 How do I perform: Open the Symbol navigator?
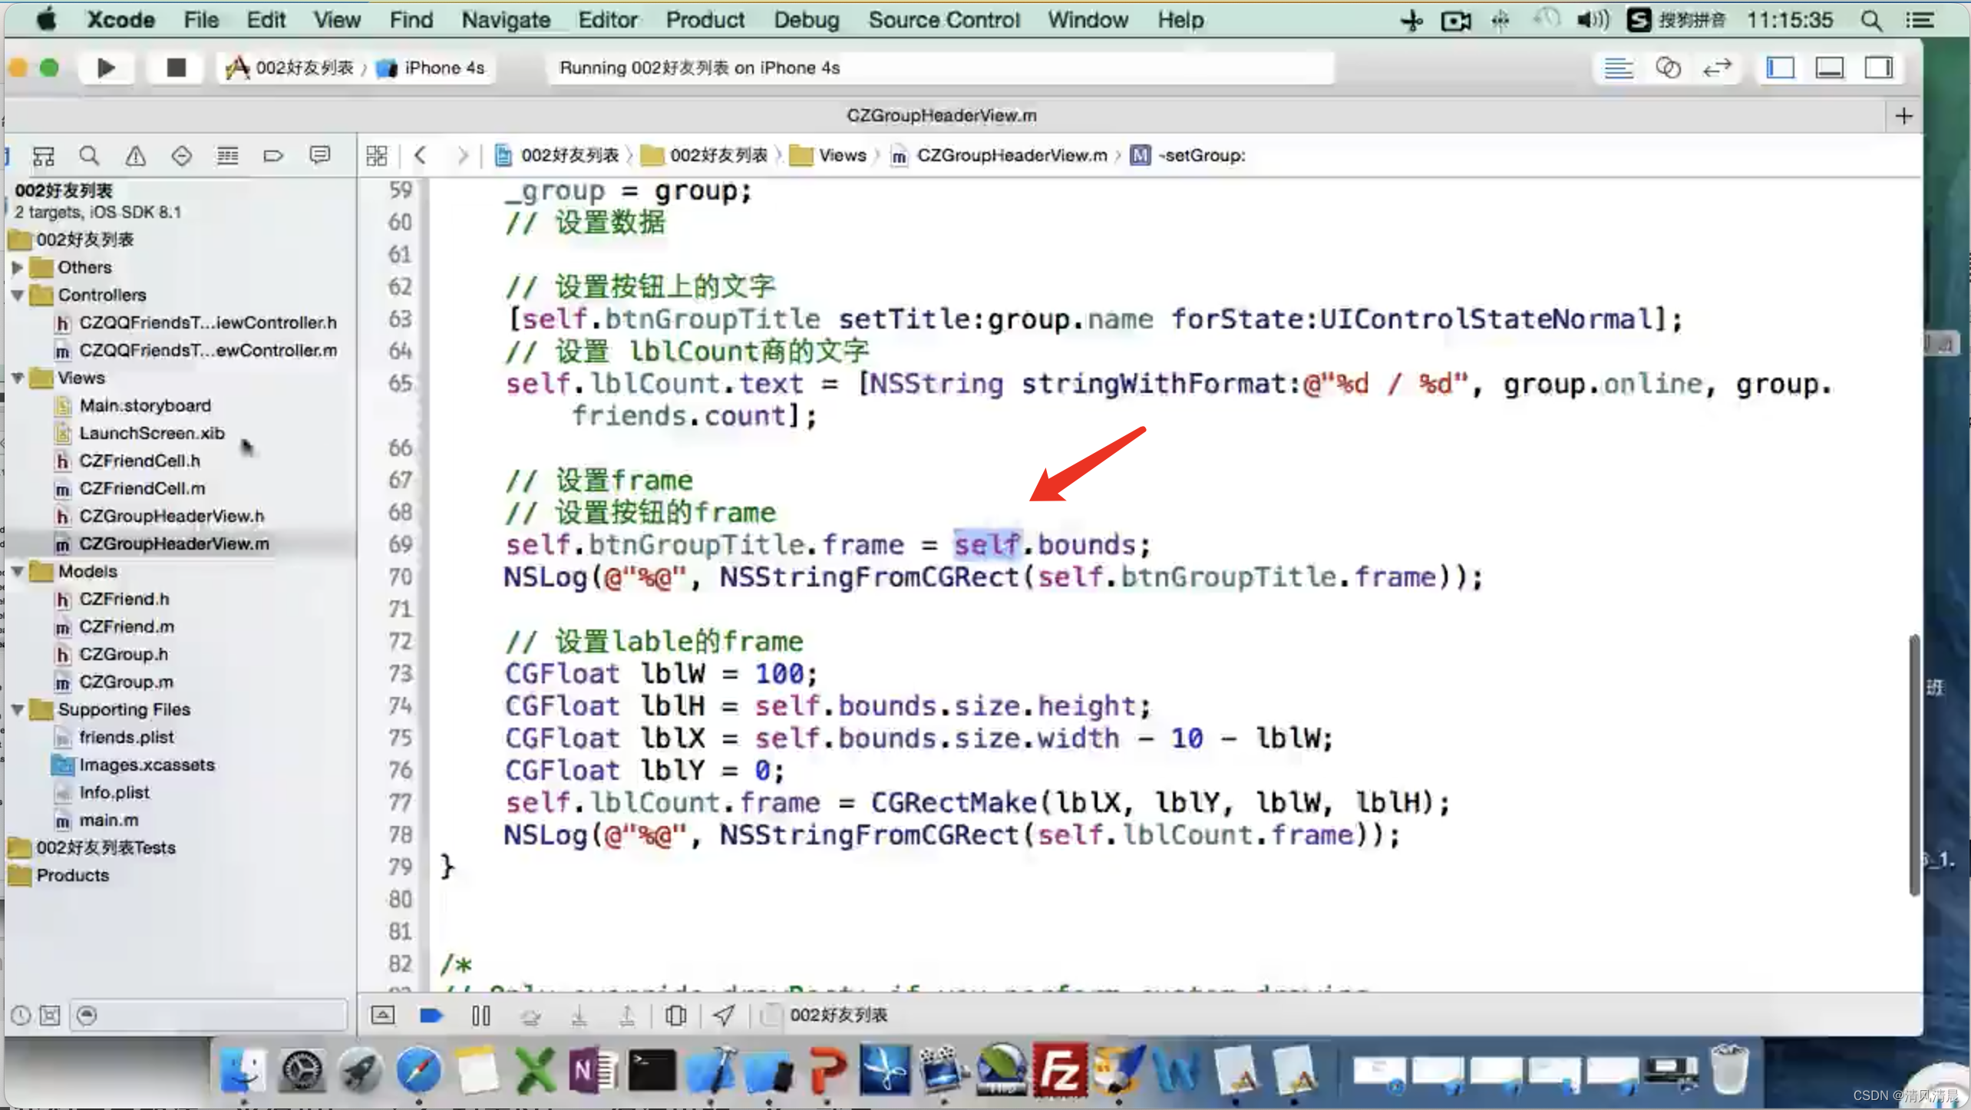[44, 156]
